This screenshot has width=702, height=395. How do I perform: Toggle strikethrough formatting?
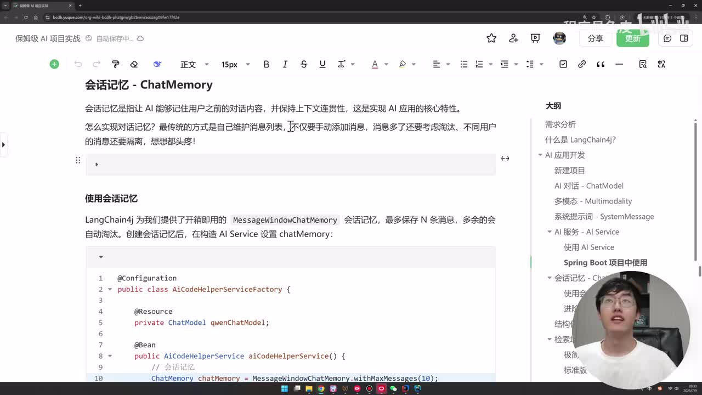[x=304, y=64]
